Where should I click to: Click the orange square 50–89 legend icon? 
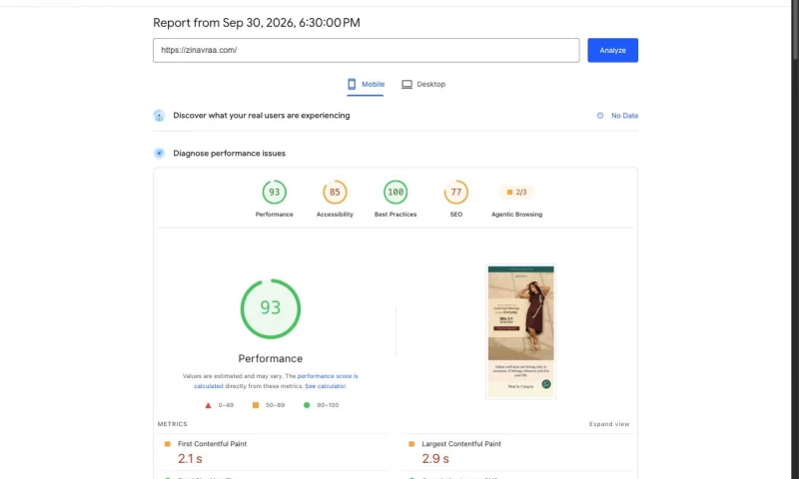point(256,405)
